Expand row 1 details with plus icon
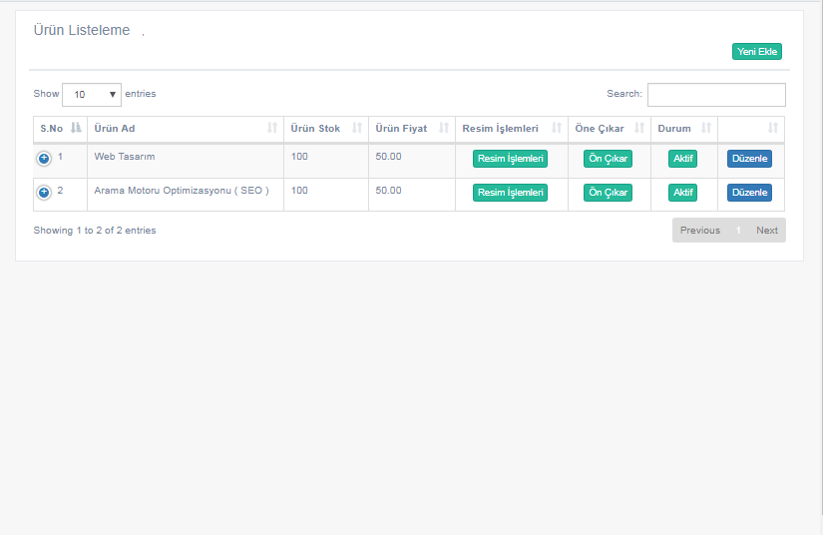Screen dimensions: 823x535 coord(44,158)
